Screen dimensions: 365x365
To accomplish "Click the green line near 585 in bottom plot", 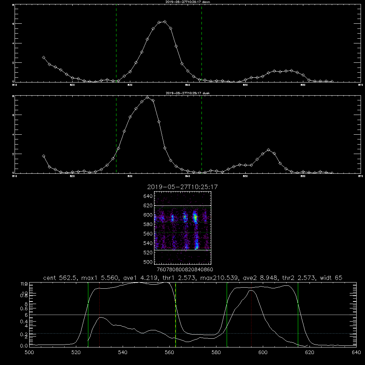I will 227,314.
